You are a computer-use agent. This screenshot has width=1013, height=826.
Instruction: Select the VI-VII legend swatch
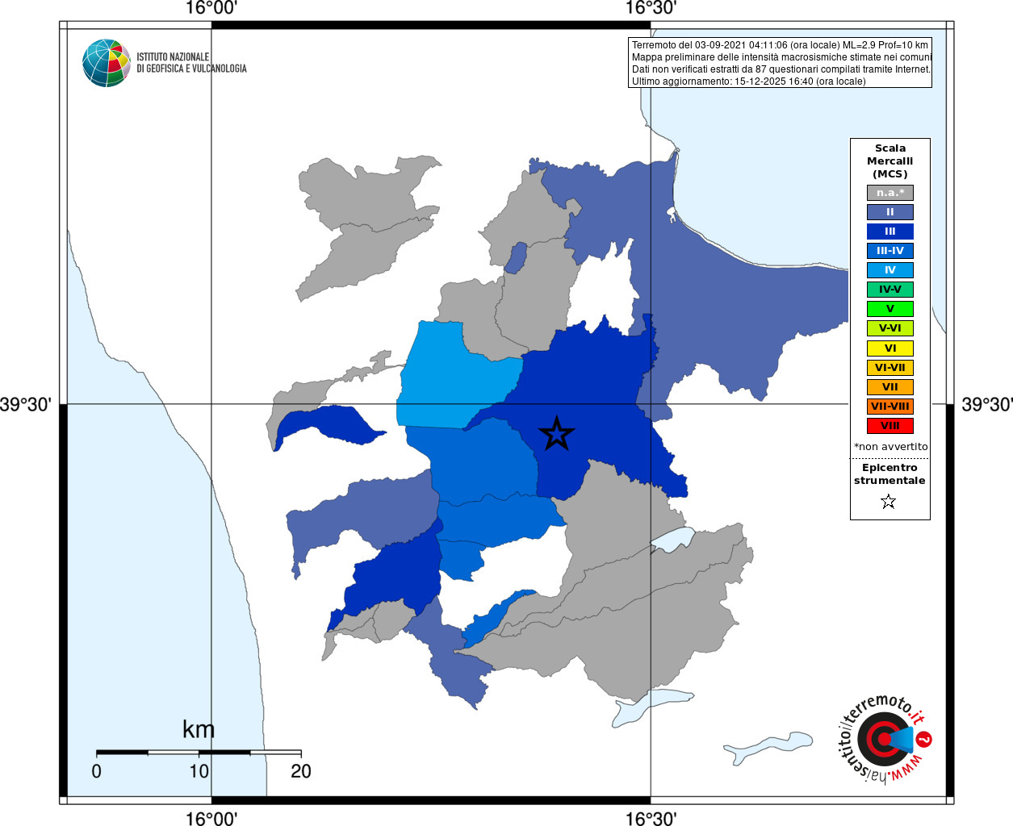890,368
